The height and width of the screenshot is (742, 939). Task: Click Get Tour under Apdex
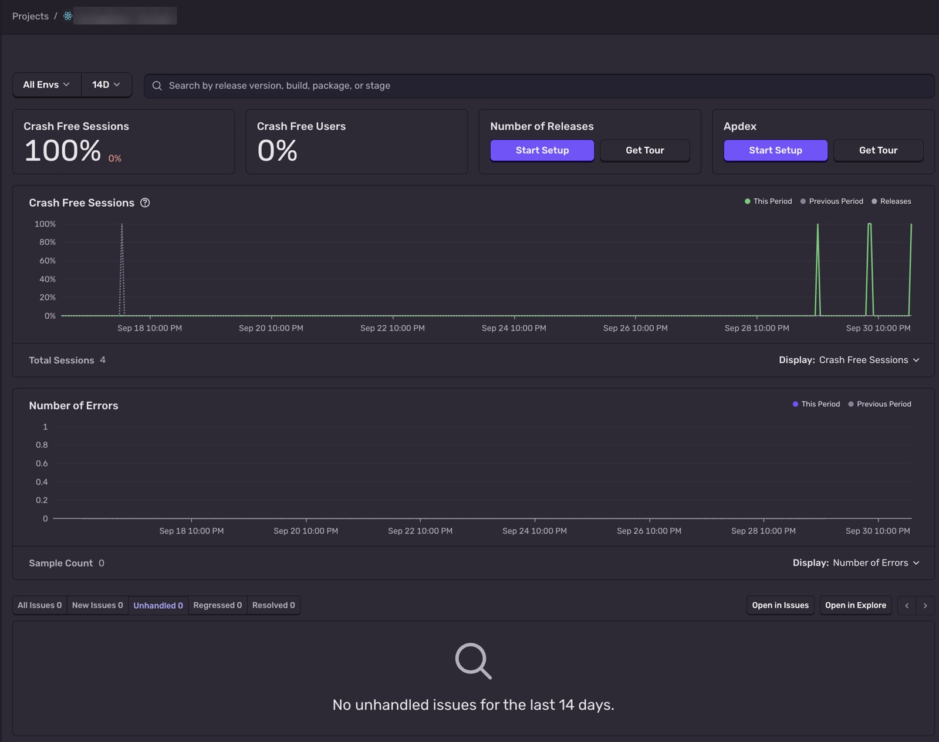click(x=879, y=150)
